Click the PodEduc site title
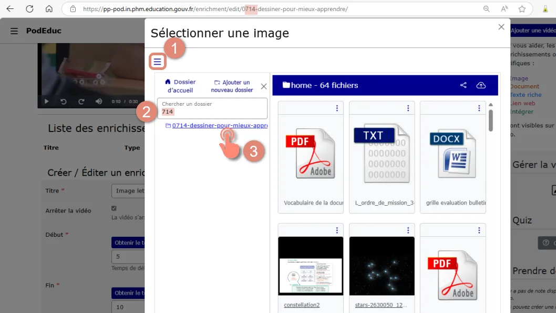556x313 pixels. [44, 31]
